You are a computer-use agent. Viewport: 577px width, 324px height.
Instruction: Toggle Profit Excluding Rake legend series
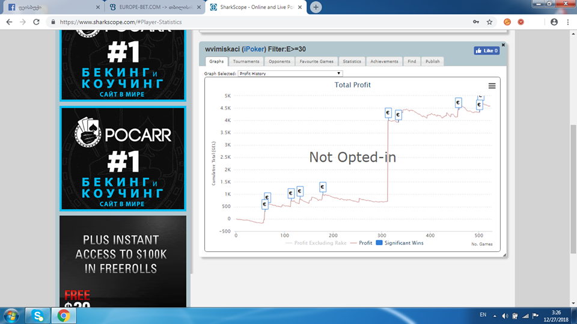click(x=316, y=243)
